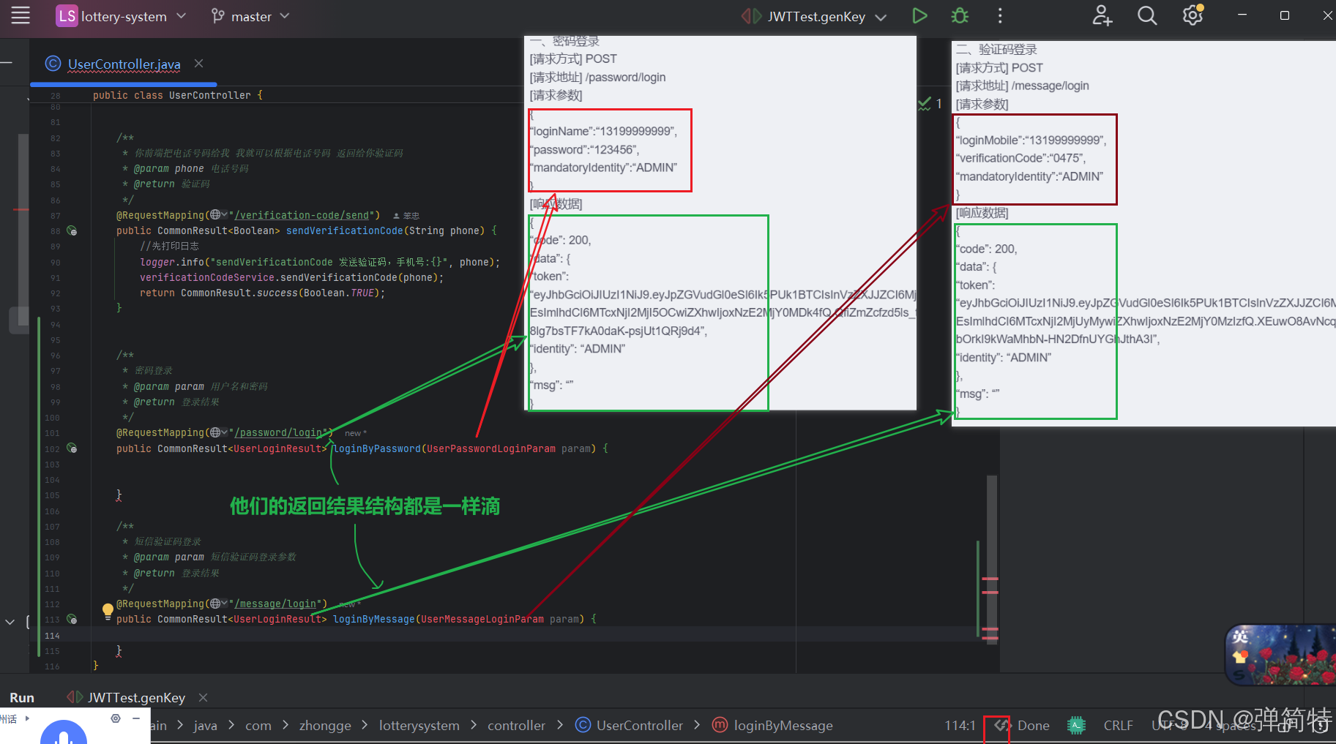Change the CRLF line separator setting
Viewport: 1336px width, 744px height.
point(1118,725)
